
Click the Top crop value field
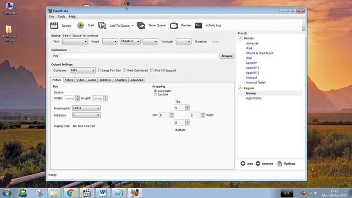click(180, 108)
